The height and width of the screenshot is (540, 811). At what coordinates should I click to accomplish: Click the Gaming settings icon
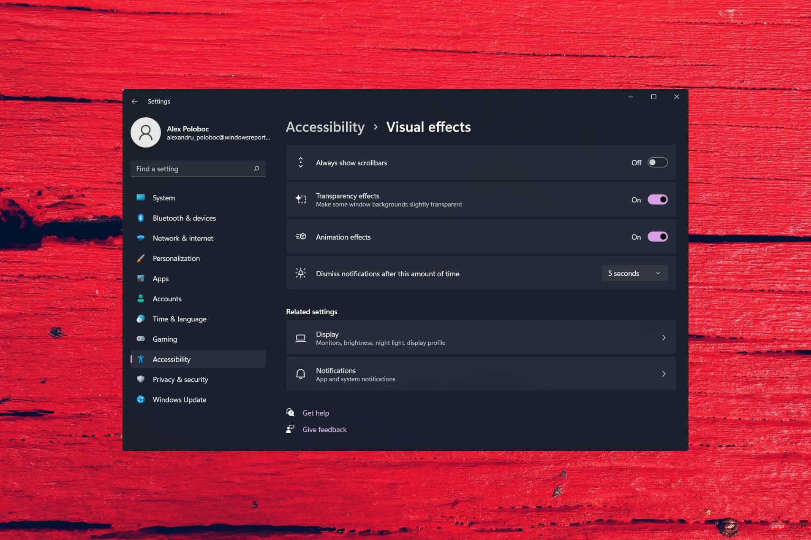coord(141,339)
